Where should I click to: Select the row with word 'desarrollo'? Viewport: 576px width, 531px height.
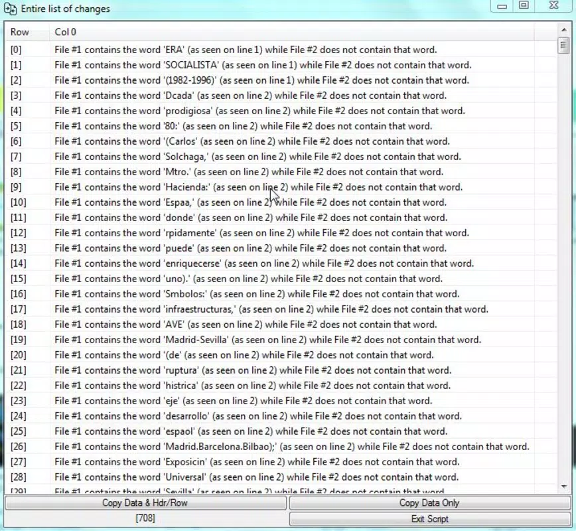click(x=281, y=416)
